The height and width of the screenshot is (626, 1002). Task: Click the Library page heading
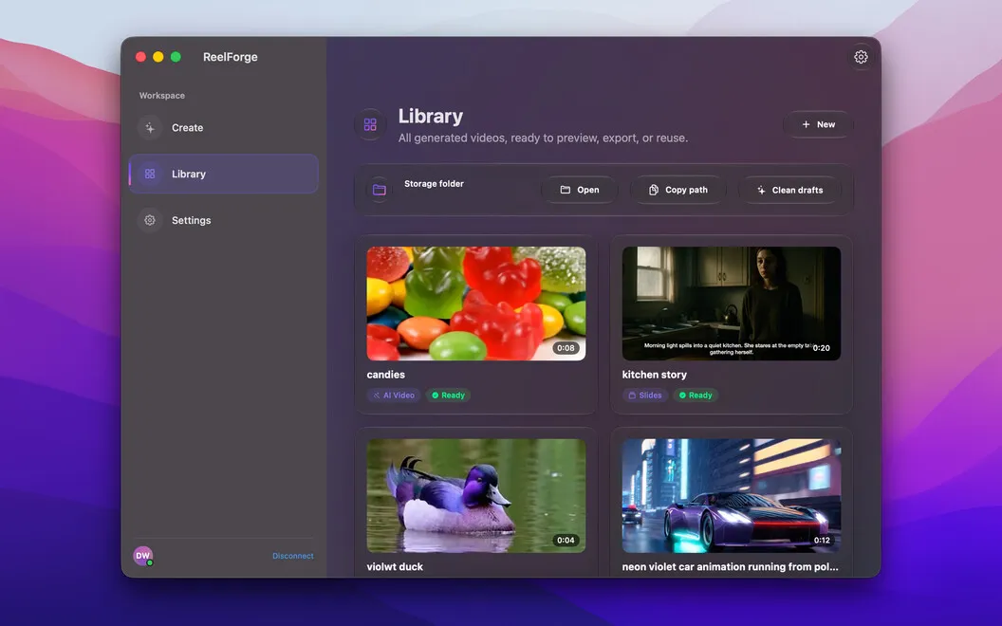click(431, 117)
